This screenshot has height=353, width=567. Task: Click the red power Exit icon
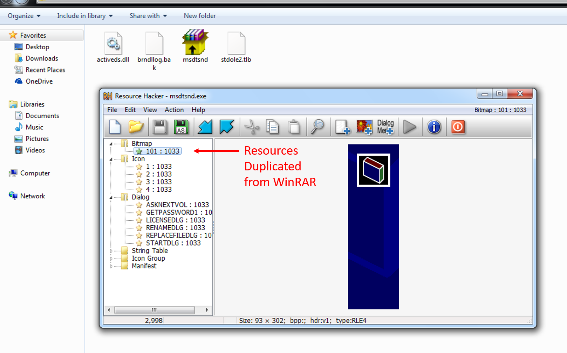(x=458, y=127)
